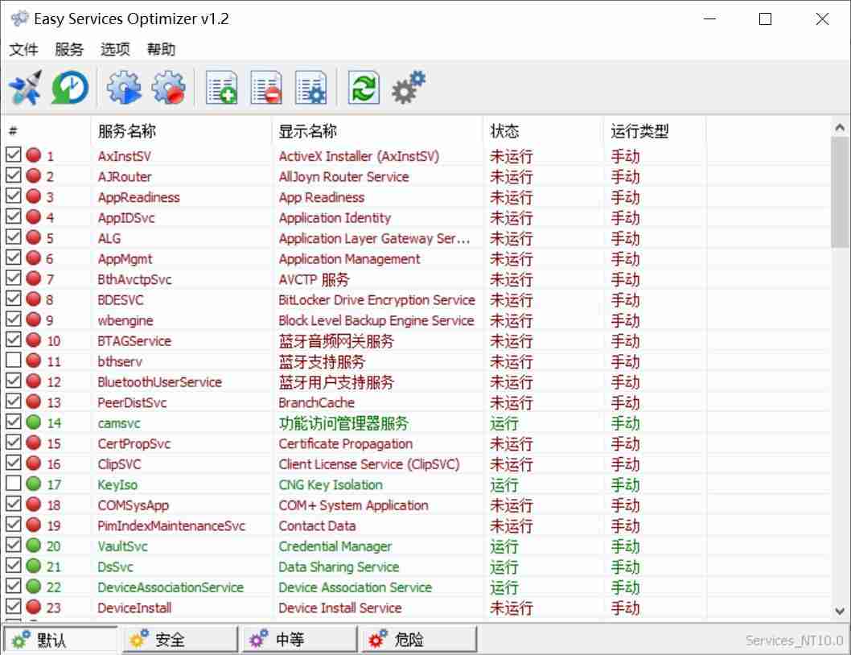851x655 pixels.
Task: Click the add service list icon
Action: pos(221,88)
